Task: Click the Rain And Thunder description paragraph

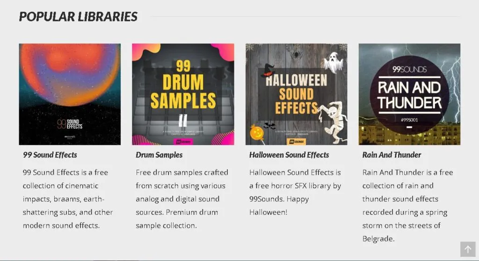Action: 407,205
